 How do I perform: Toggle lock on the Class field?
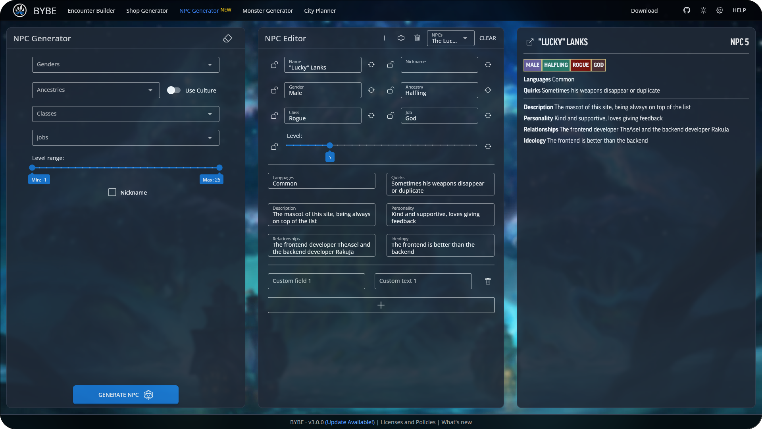[274, 116]
